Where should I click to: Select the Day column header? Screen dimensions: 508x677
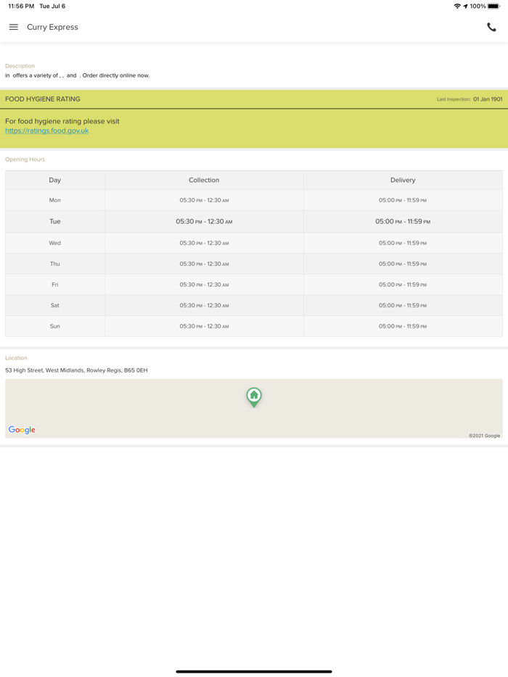coord(55,180)
